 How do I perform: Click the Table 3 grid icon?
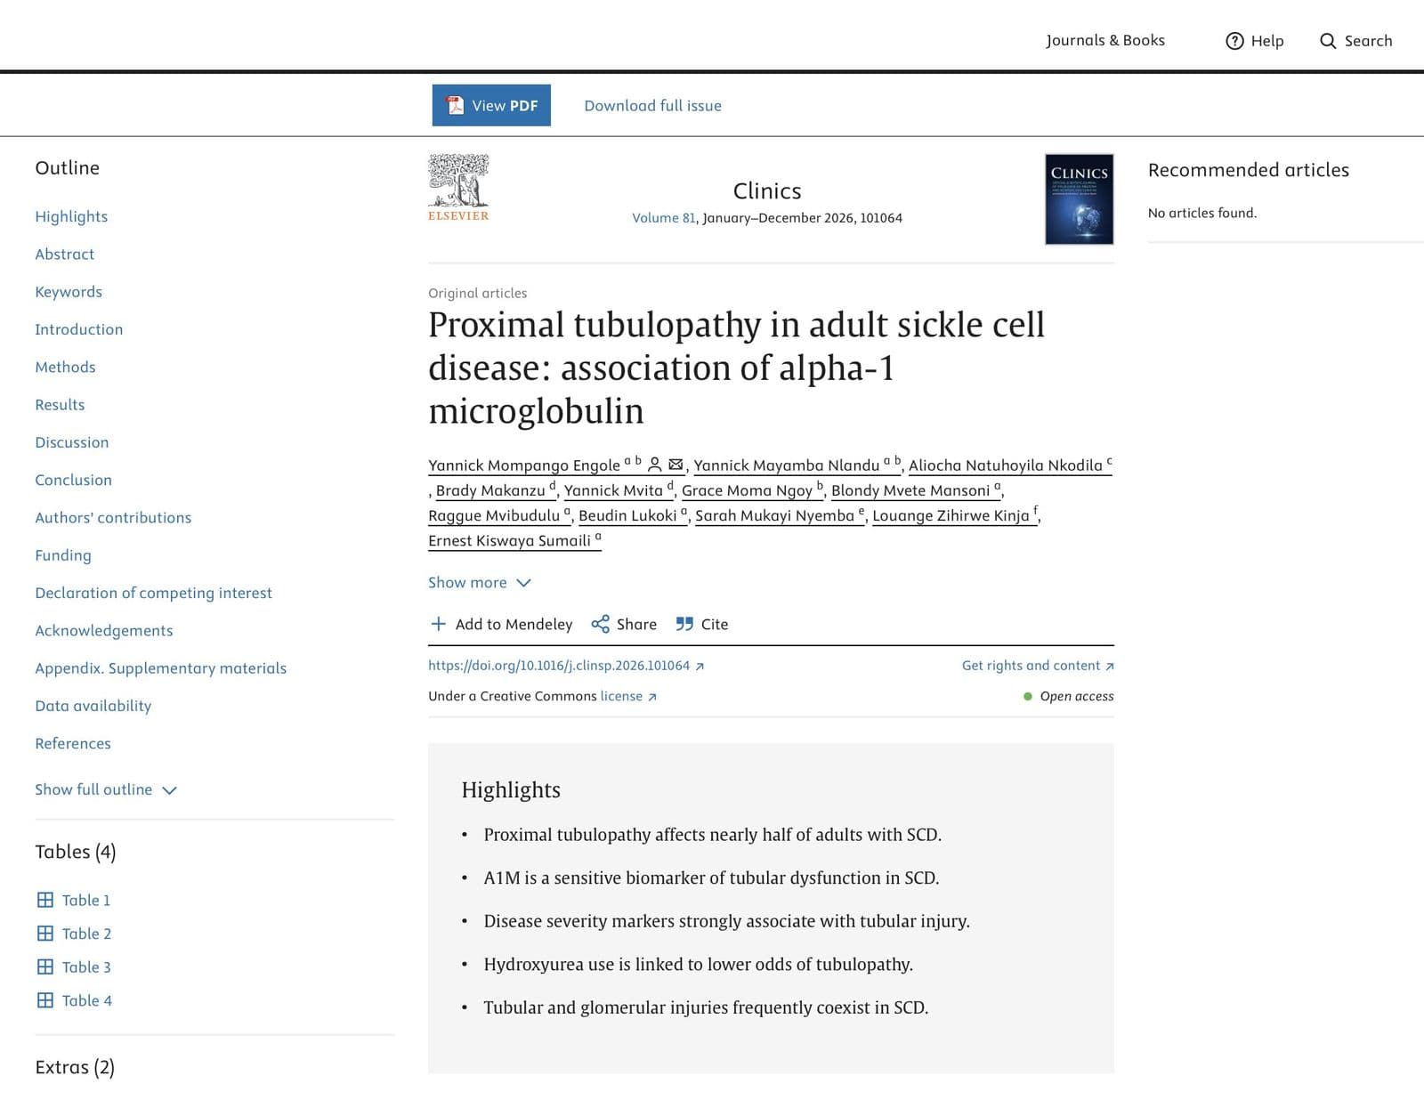[45, 967]
